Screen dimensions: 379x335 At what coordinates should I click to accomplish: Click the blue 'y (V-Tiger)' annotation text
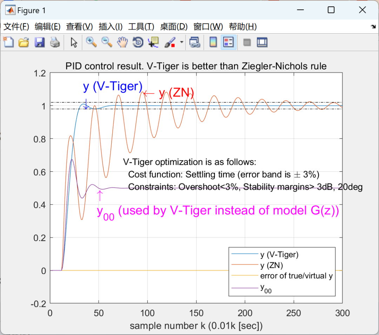click(x=113, y=87)
